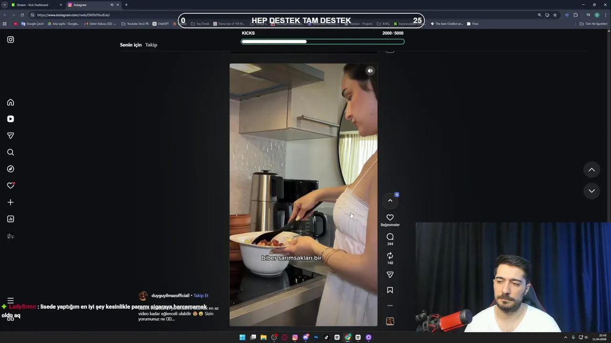Open Instagram home via logo icon
This screenshot has width=611, height=343.
pos(11,40)
